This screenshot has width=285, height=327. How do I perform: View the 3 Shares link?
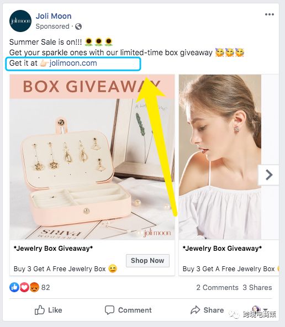click(x=257, y=287)
